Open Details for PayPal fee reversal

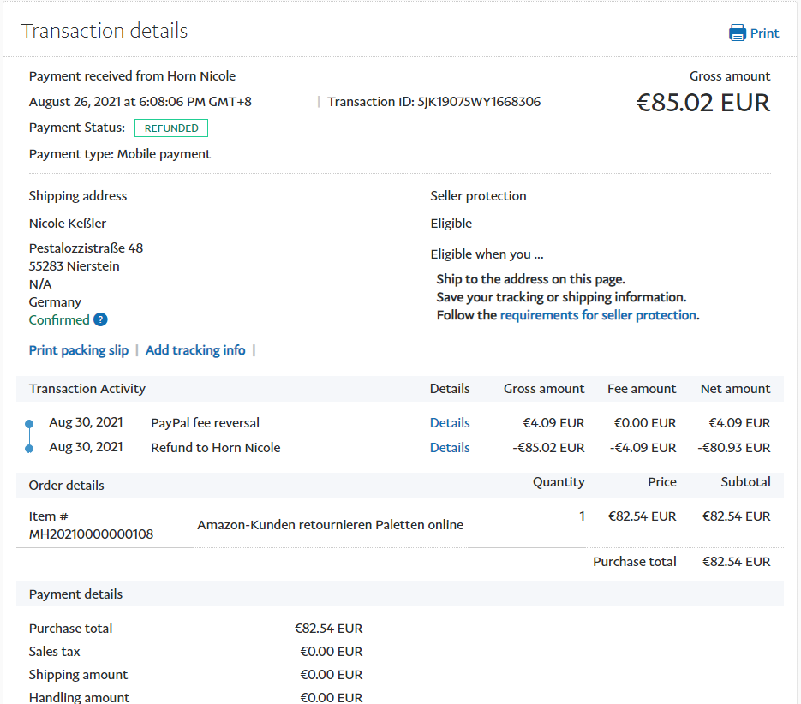tap(450, 423)
